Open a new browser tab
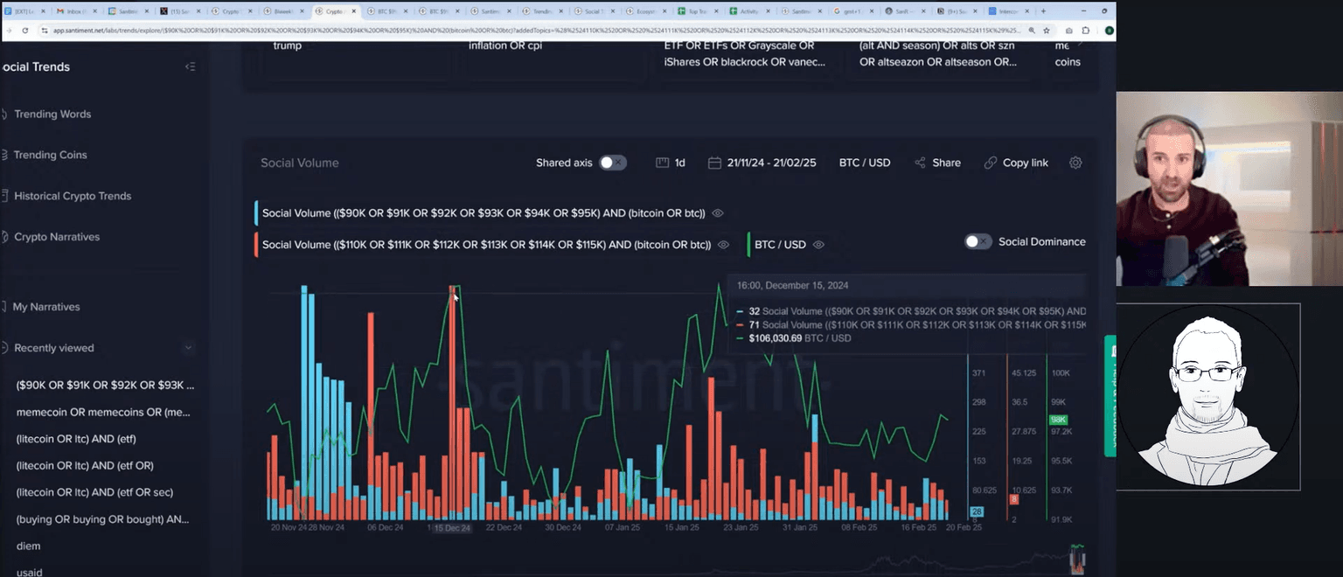 pyautogui.click(x=1042, y=11)
